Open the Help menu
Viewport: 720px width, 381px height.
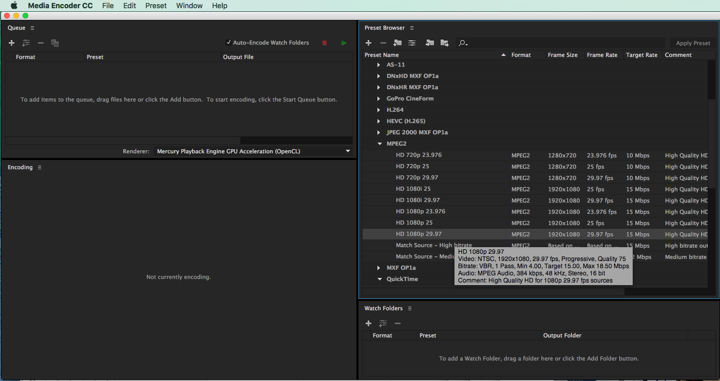pos(219,6)
